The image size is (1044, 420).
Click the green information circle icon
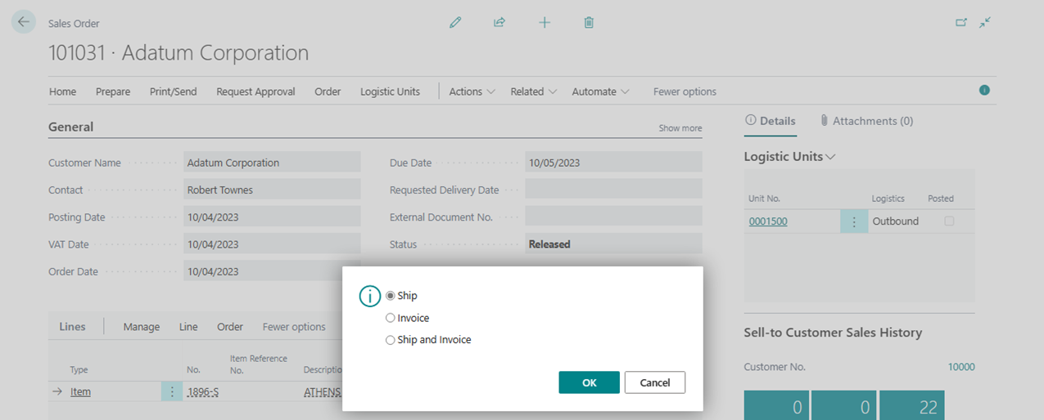(x=984, y=90)
